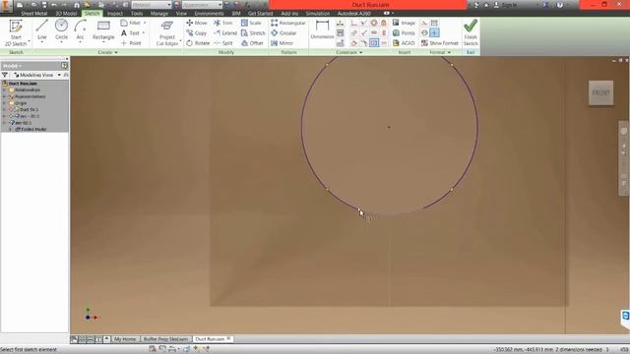630x354 pixels.
Task: Insert an ACAD file
Action: (x=404, y=43)
